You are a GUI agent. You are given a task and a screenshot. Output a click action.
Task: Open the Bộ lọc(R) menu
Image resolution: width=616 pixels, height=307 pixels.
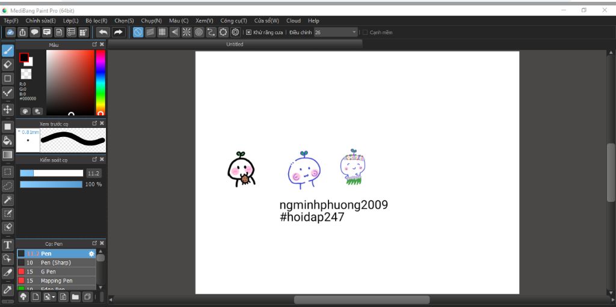click(x=96, y=21)
